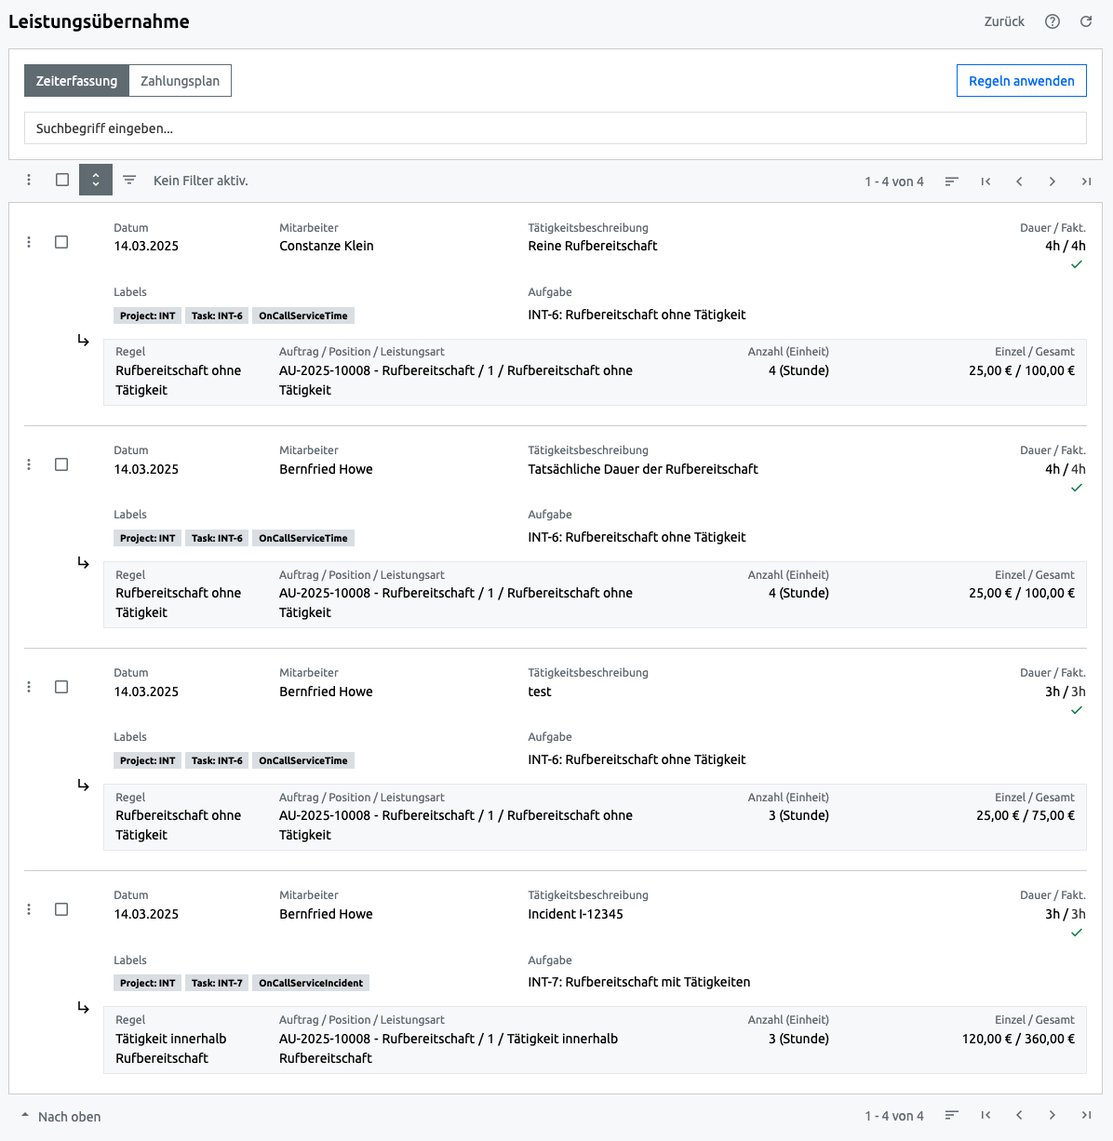Open the filter icon next to Kein Filter aktiv
The image size is (1113, 1141).
click(x=129, y=181)
